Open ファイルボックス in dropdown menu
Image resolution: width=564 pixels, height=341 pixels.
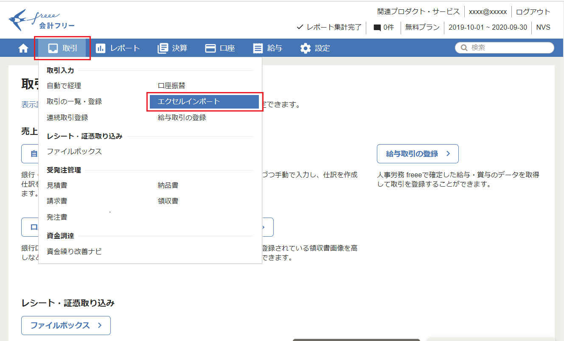74,151
